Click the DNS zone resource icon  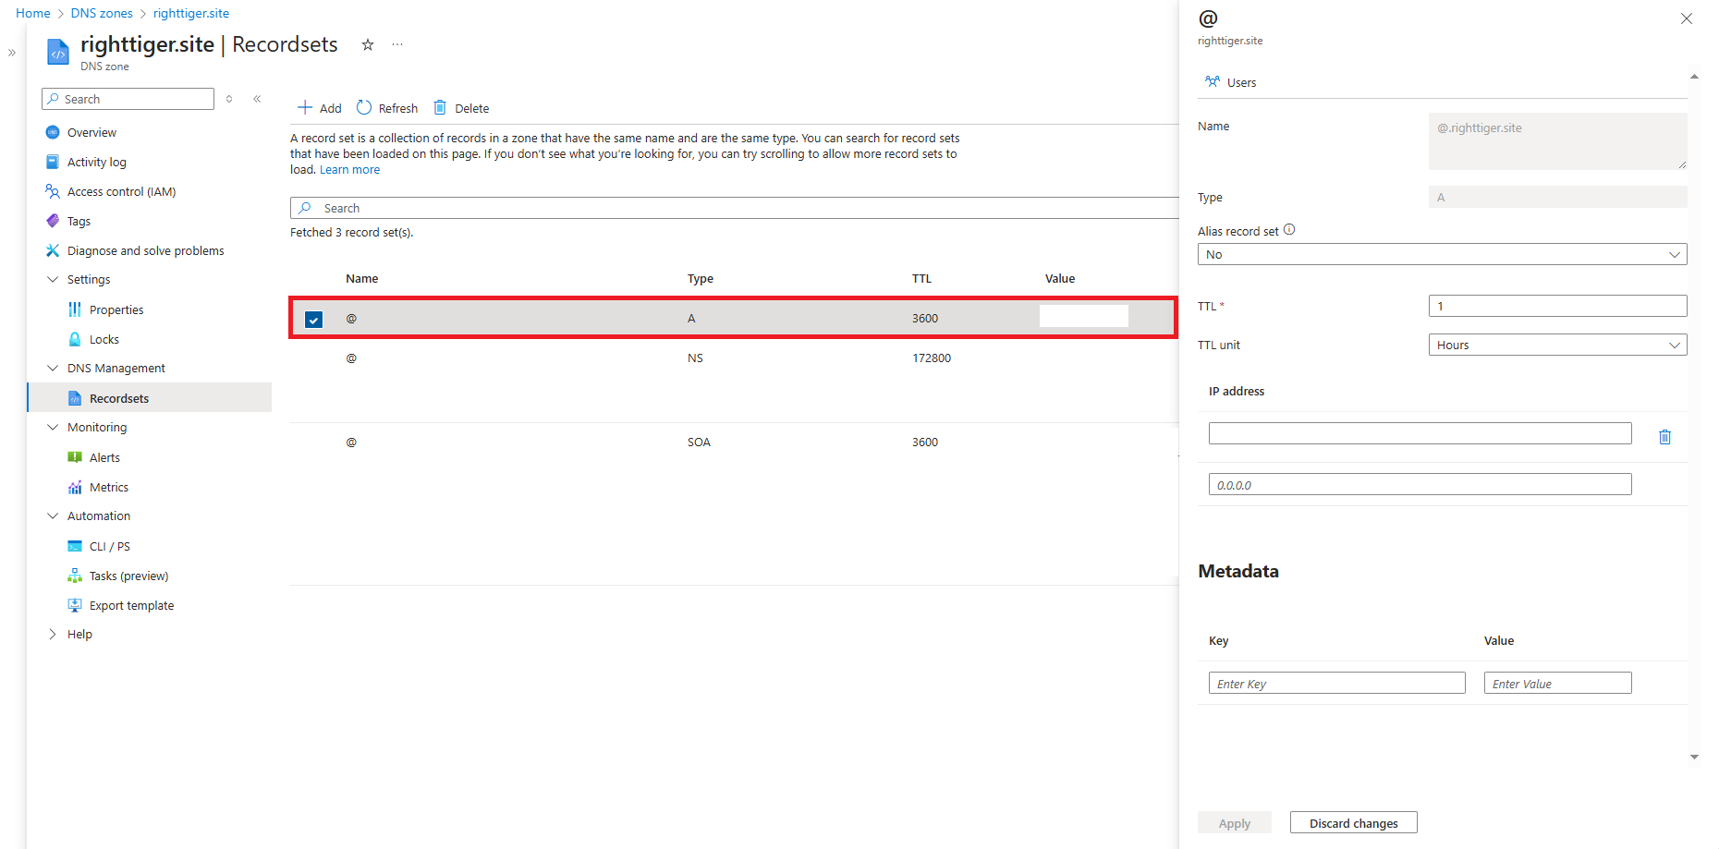coord(58,53)
